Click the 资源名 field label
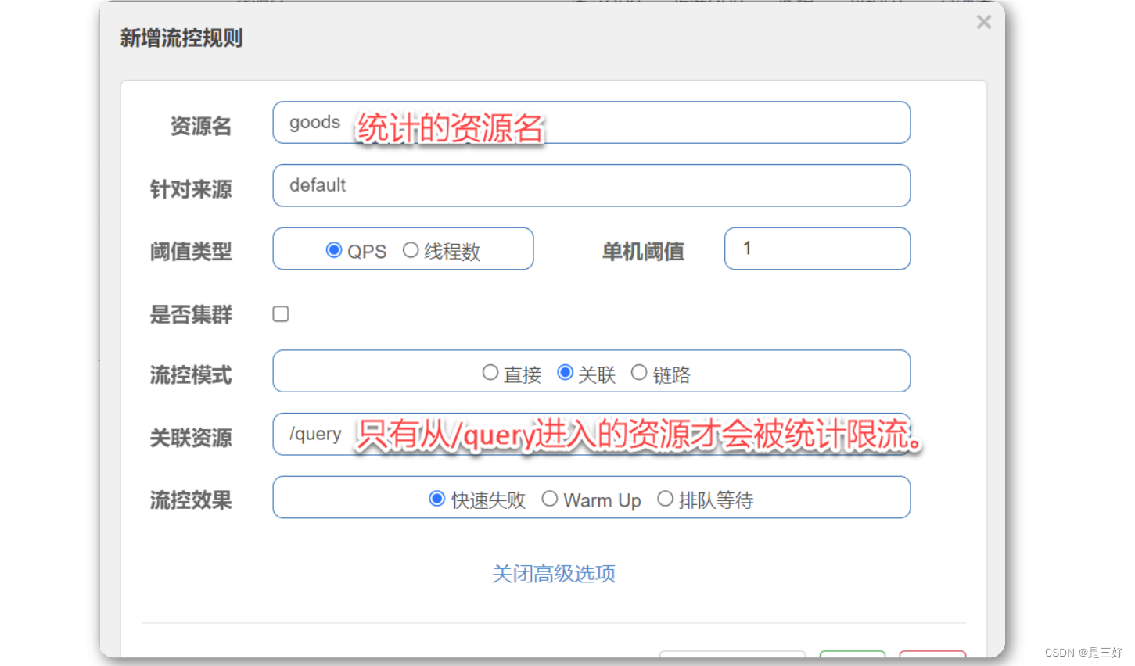The image size is (1135, 666). pyautogui.click(x=201, y=126)
